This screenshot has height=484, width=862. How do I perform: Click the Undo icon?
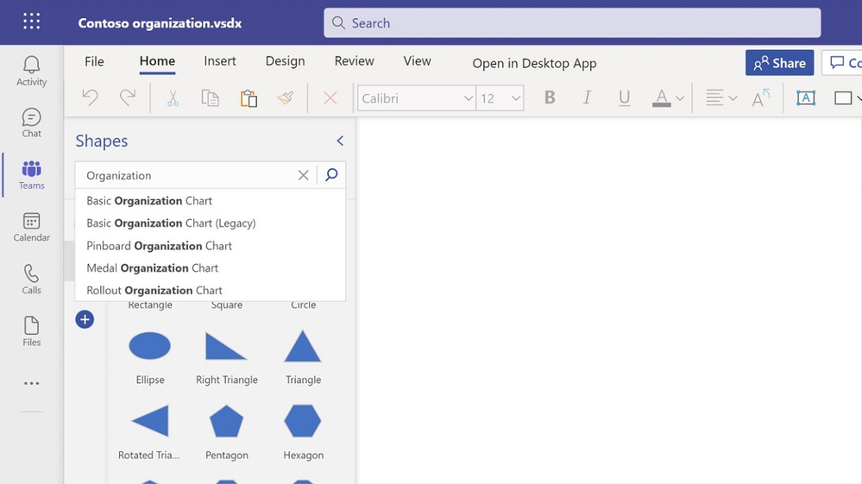coord(90,97)
